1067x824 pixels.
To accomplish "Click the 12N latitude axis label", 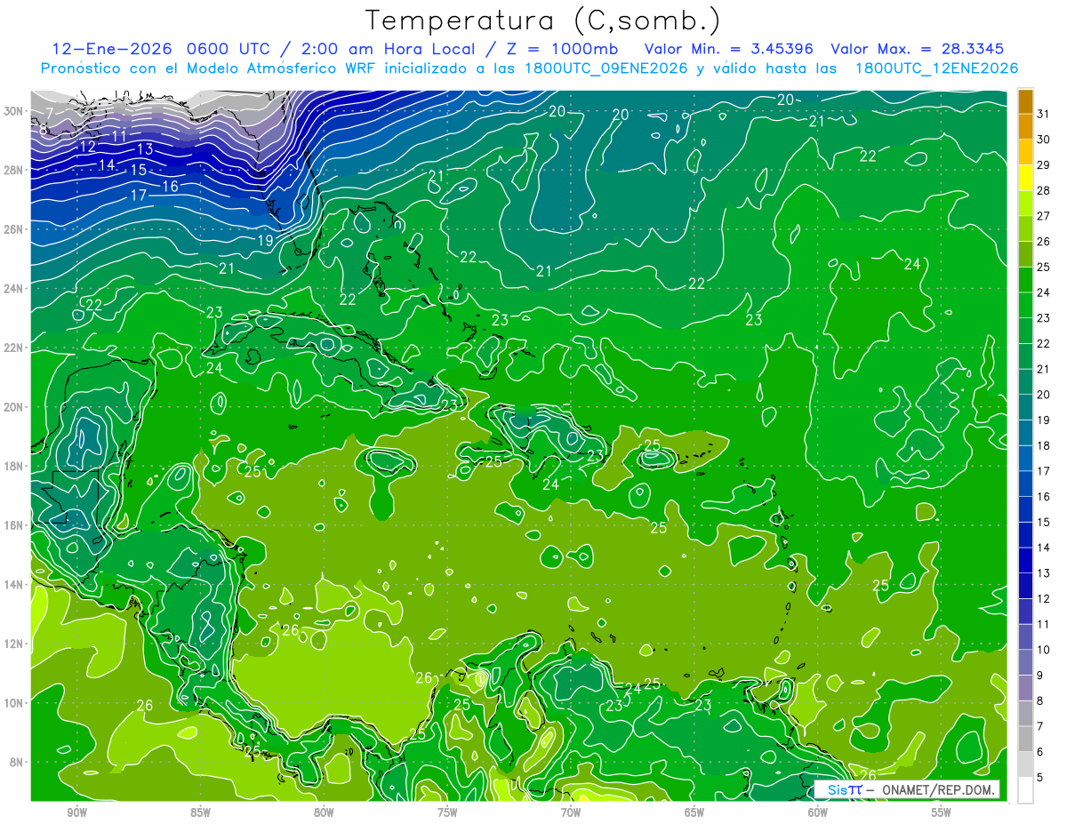I will (15, 644).
